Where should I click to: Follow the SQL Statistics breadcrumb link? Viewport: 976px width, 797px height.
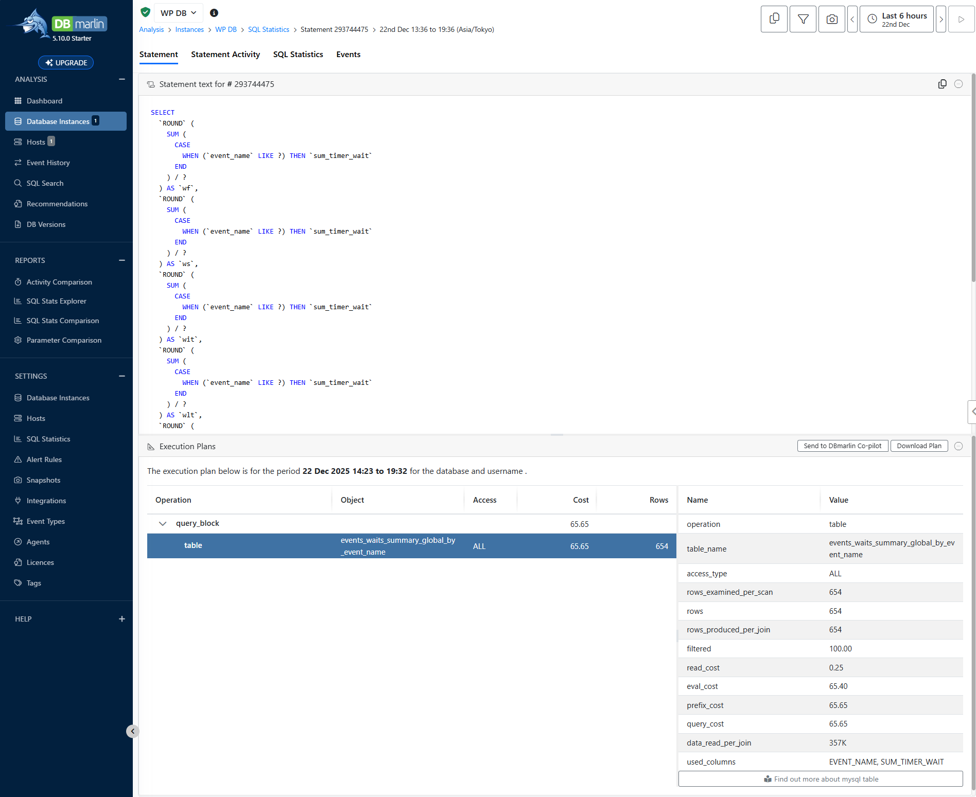269,29
